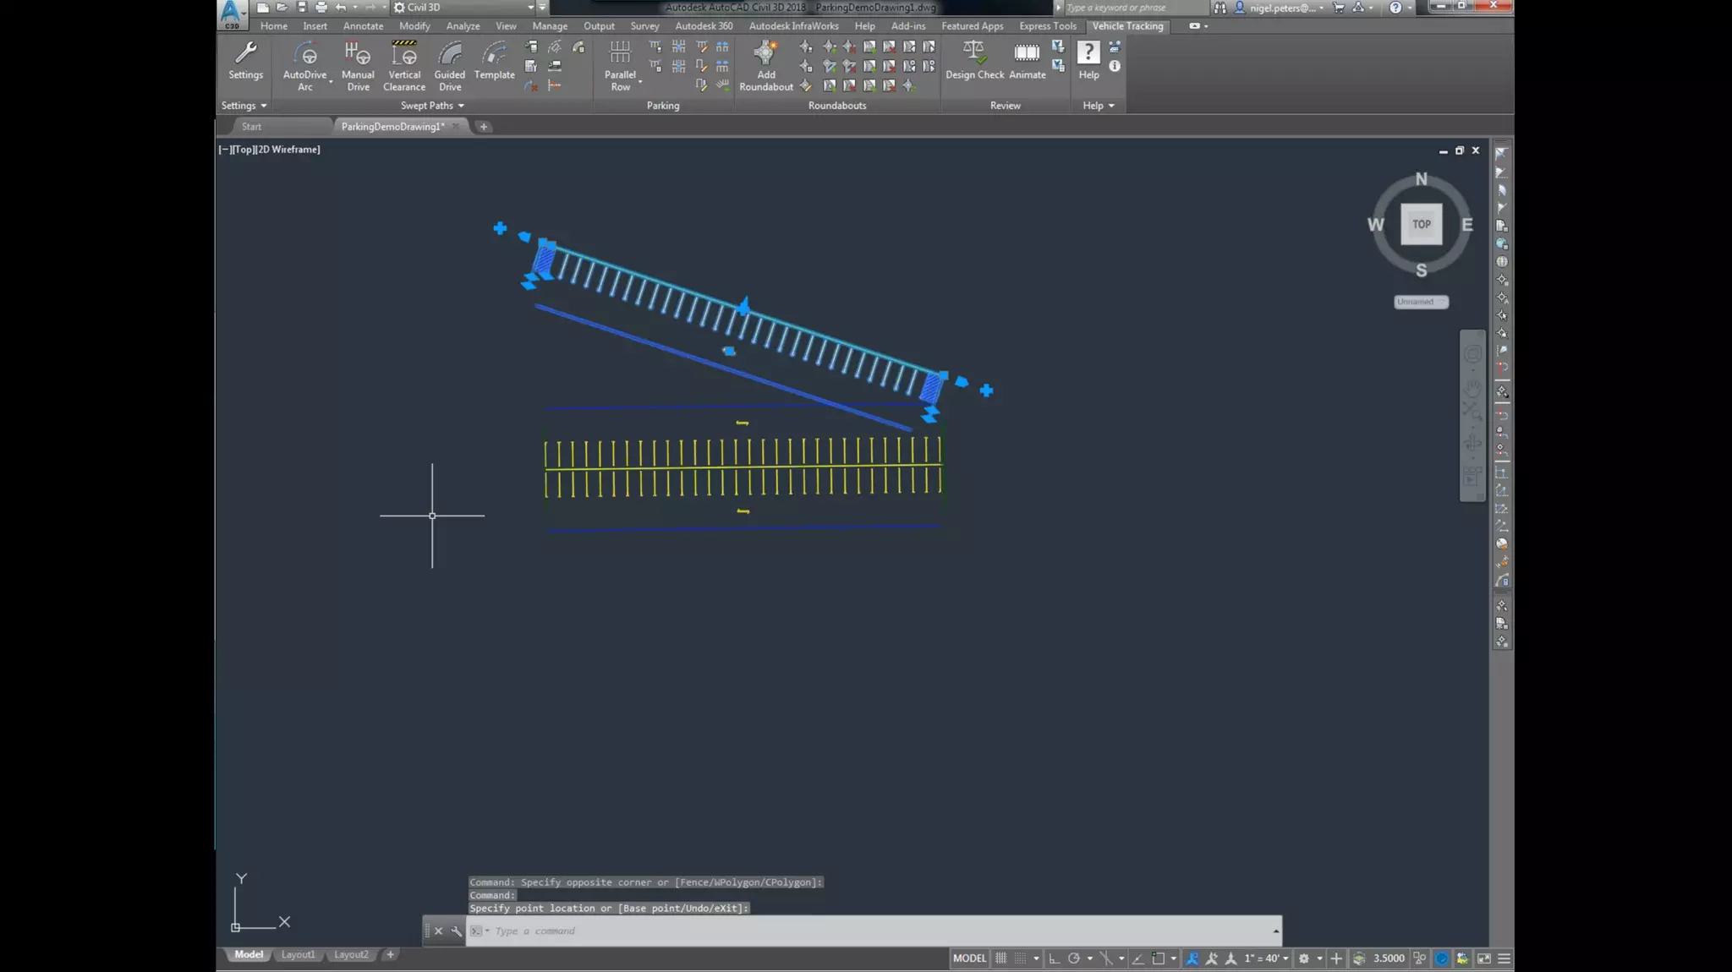Click the [Top] view control label
The image size is (1732, 972).
(x=244, y=150)
